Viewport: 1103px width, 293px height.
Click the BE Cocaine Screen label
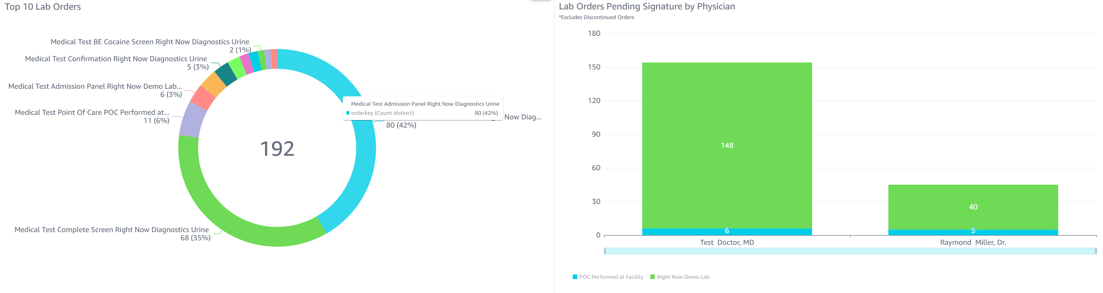coord(150,42)
